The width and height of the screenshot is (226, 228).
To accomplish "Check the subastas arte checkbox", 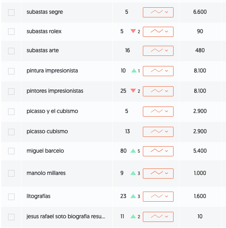I will pyautogui.click(x=11, y=51).
